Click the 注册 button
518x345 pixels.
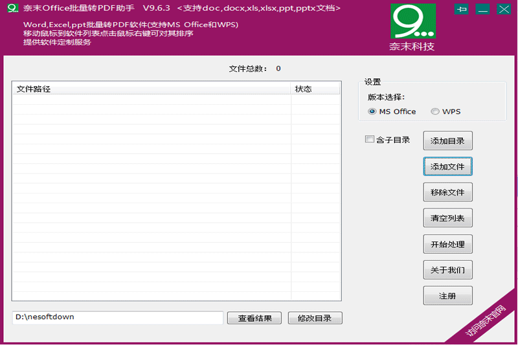coord(447,296)
